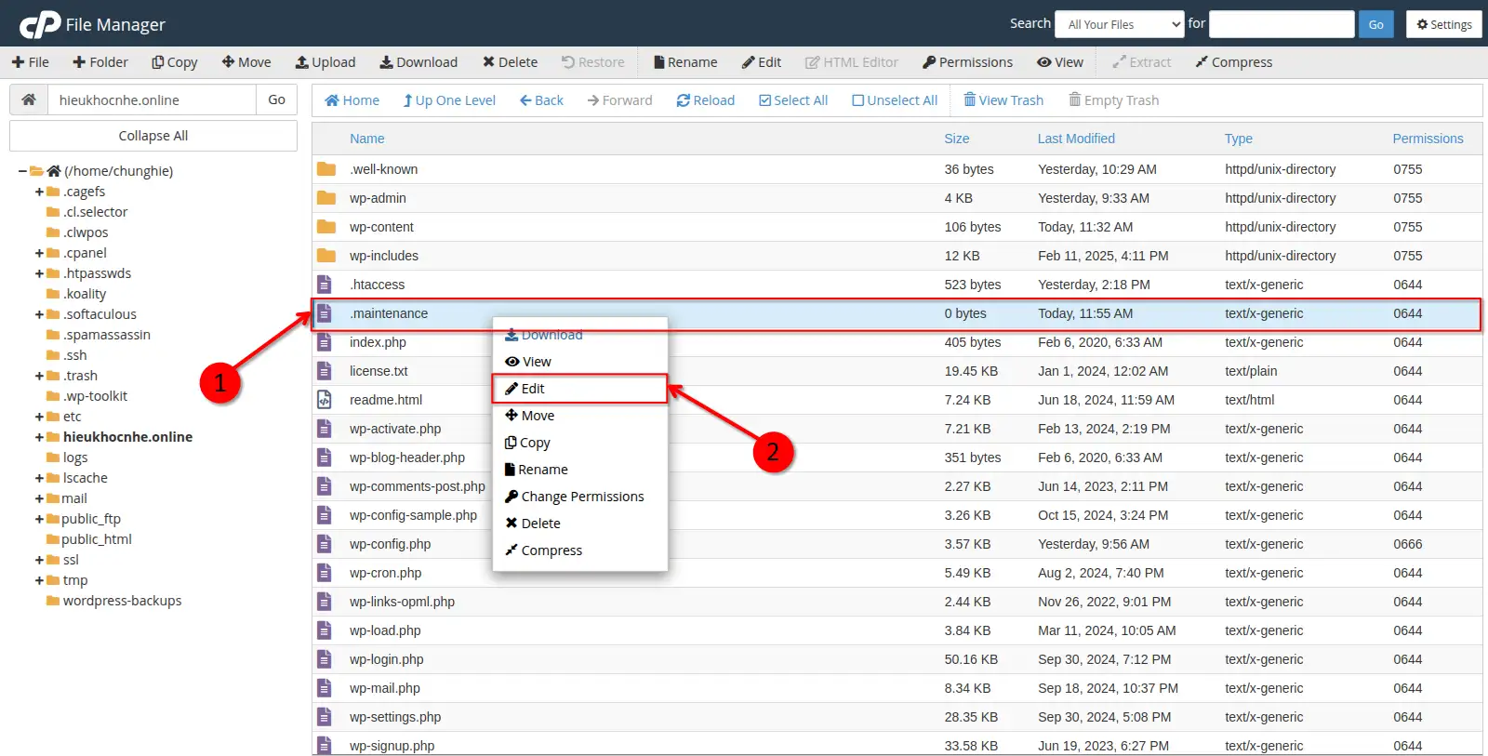The width and height of the screenshot is (1488, 756).
Task: Choose Change Permissions in the context menu
Action: [579, 497]
